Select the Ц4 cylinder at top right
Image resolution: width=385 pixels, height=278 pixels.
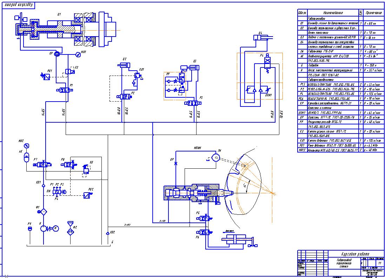point(263,37)
